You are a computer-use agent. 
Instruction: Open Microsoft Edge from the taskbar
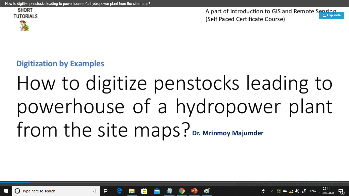point(119,191)
